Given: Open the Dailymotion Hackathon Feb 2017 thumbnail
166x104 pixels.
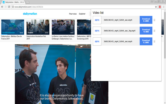Looking at the screenshot, I should click(x=38, y=27).
